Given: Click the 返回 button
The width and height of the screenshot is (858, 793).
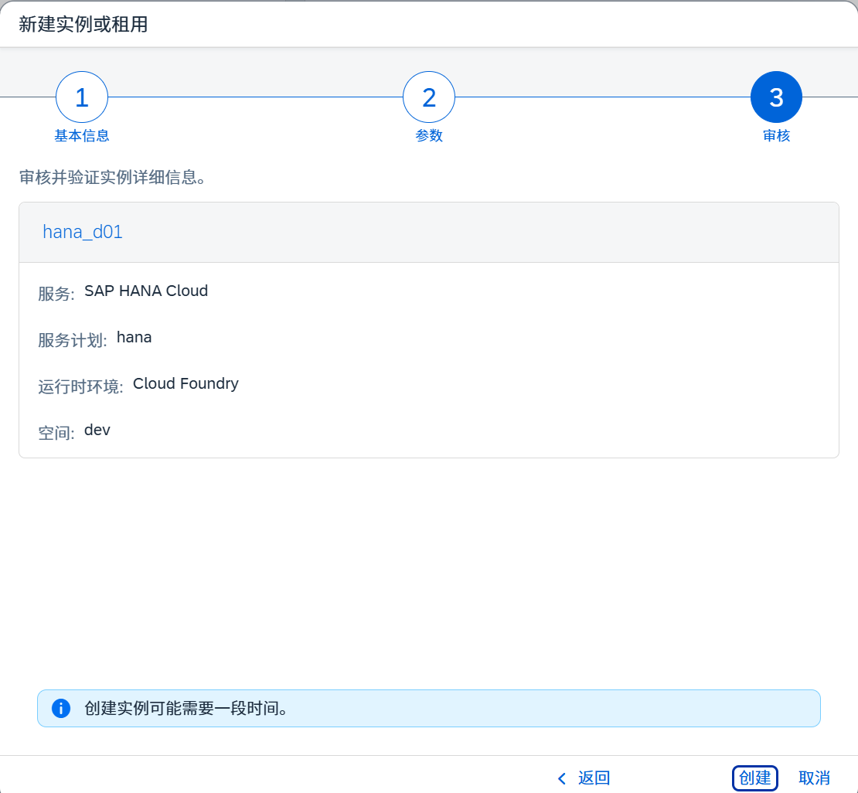Looking at the screenshot, I should 584,778.
